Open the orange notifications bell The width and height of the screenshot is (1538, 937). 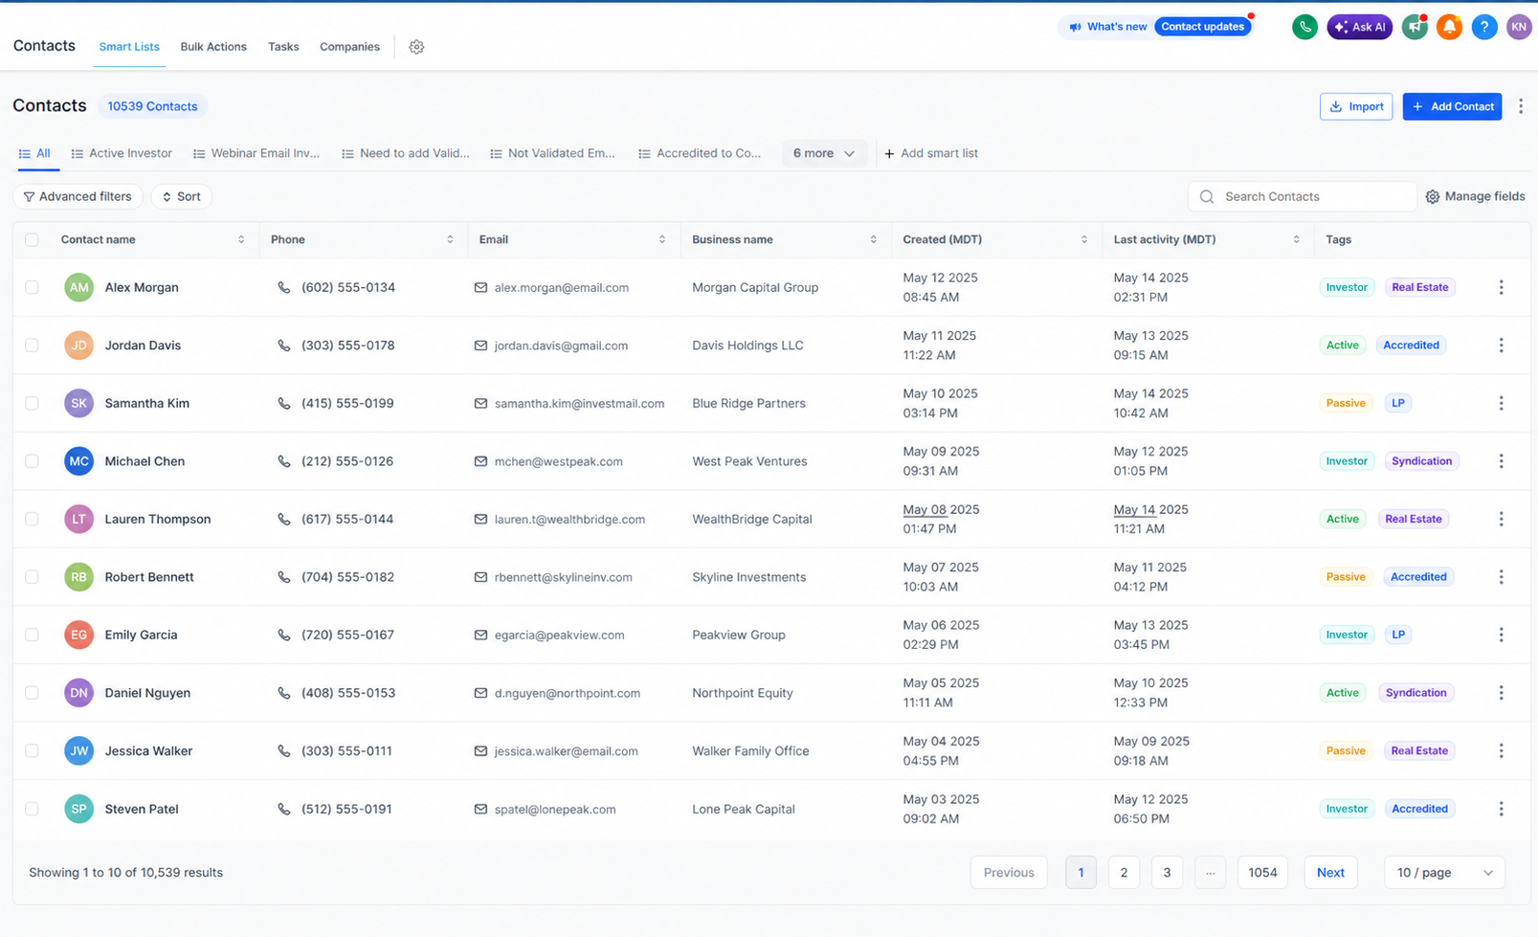click(1449, 27)
